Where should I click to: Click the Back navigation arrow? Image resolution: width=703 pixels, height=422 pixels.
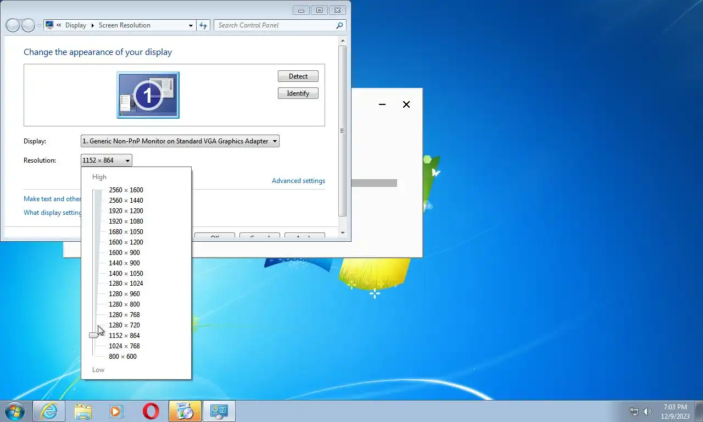pyautogui.click(x=12, y=25)
